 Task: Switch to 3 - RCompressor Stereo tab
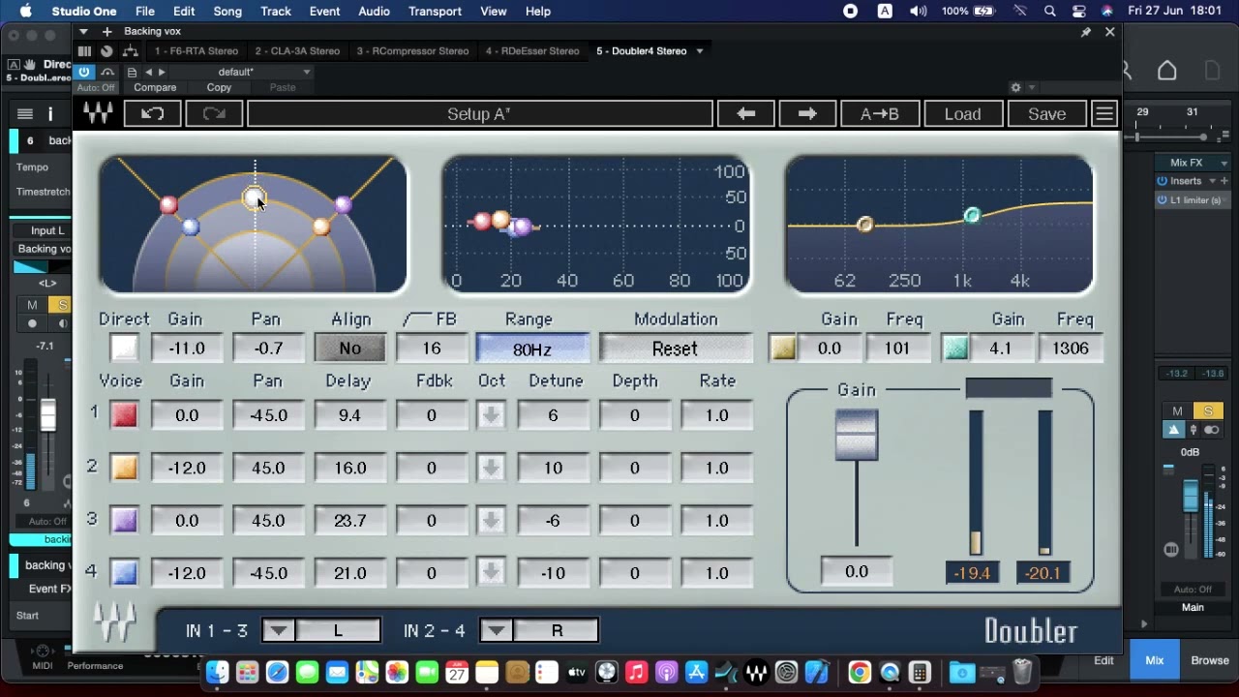point(412,51)
